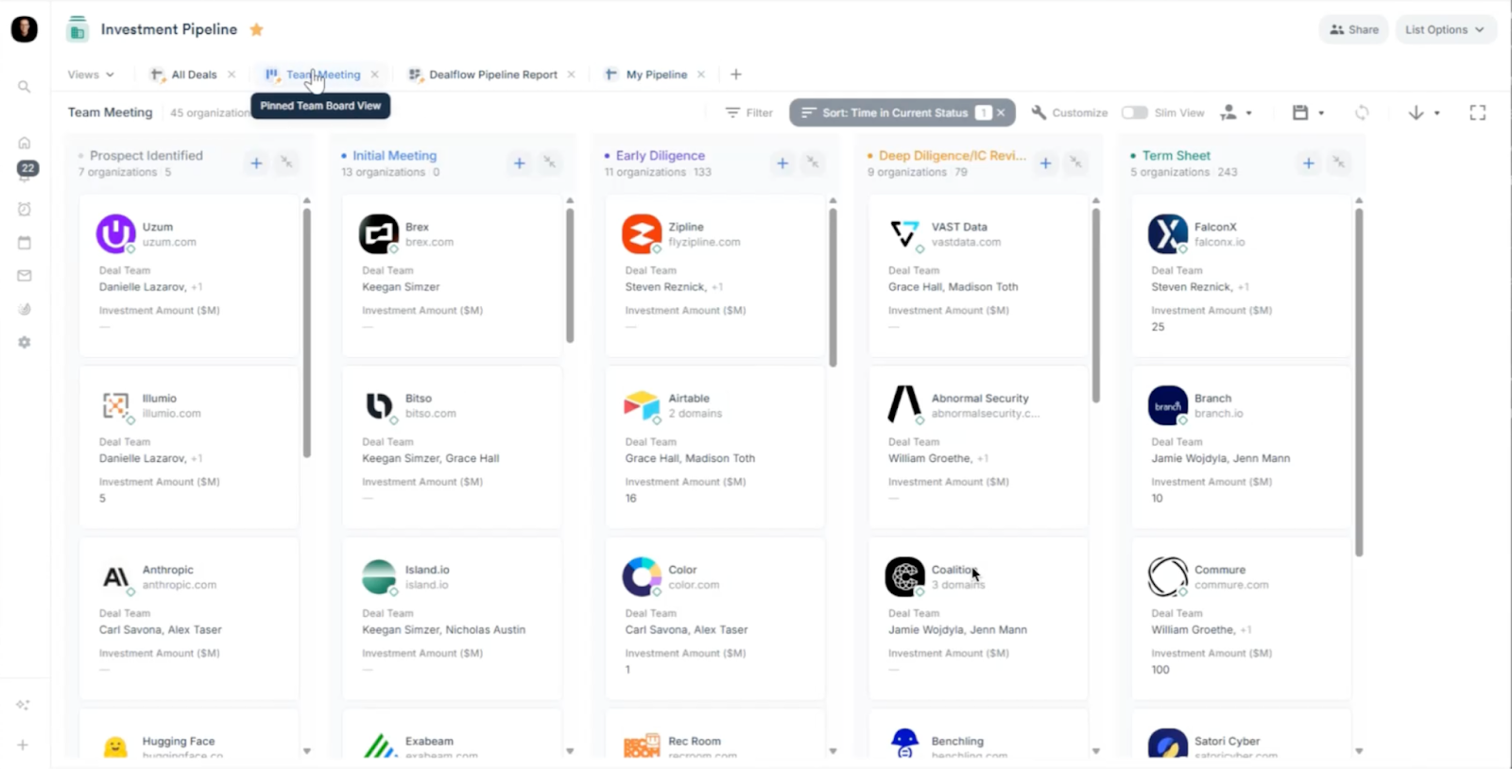1512x769 pixels.
Task: Collapse the Prospect Identified column
Action: 286,163
